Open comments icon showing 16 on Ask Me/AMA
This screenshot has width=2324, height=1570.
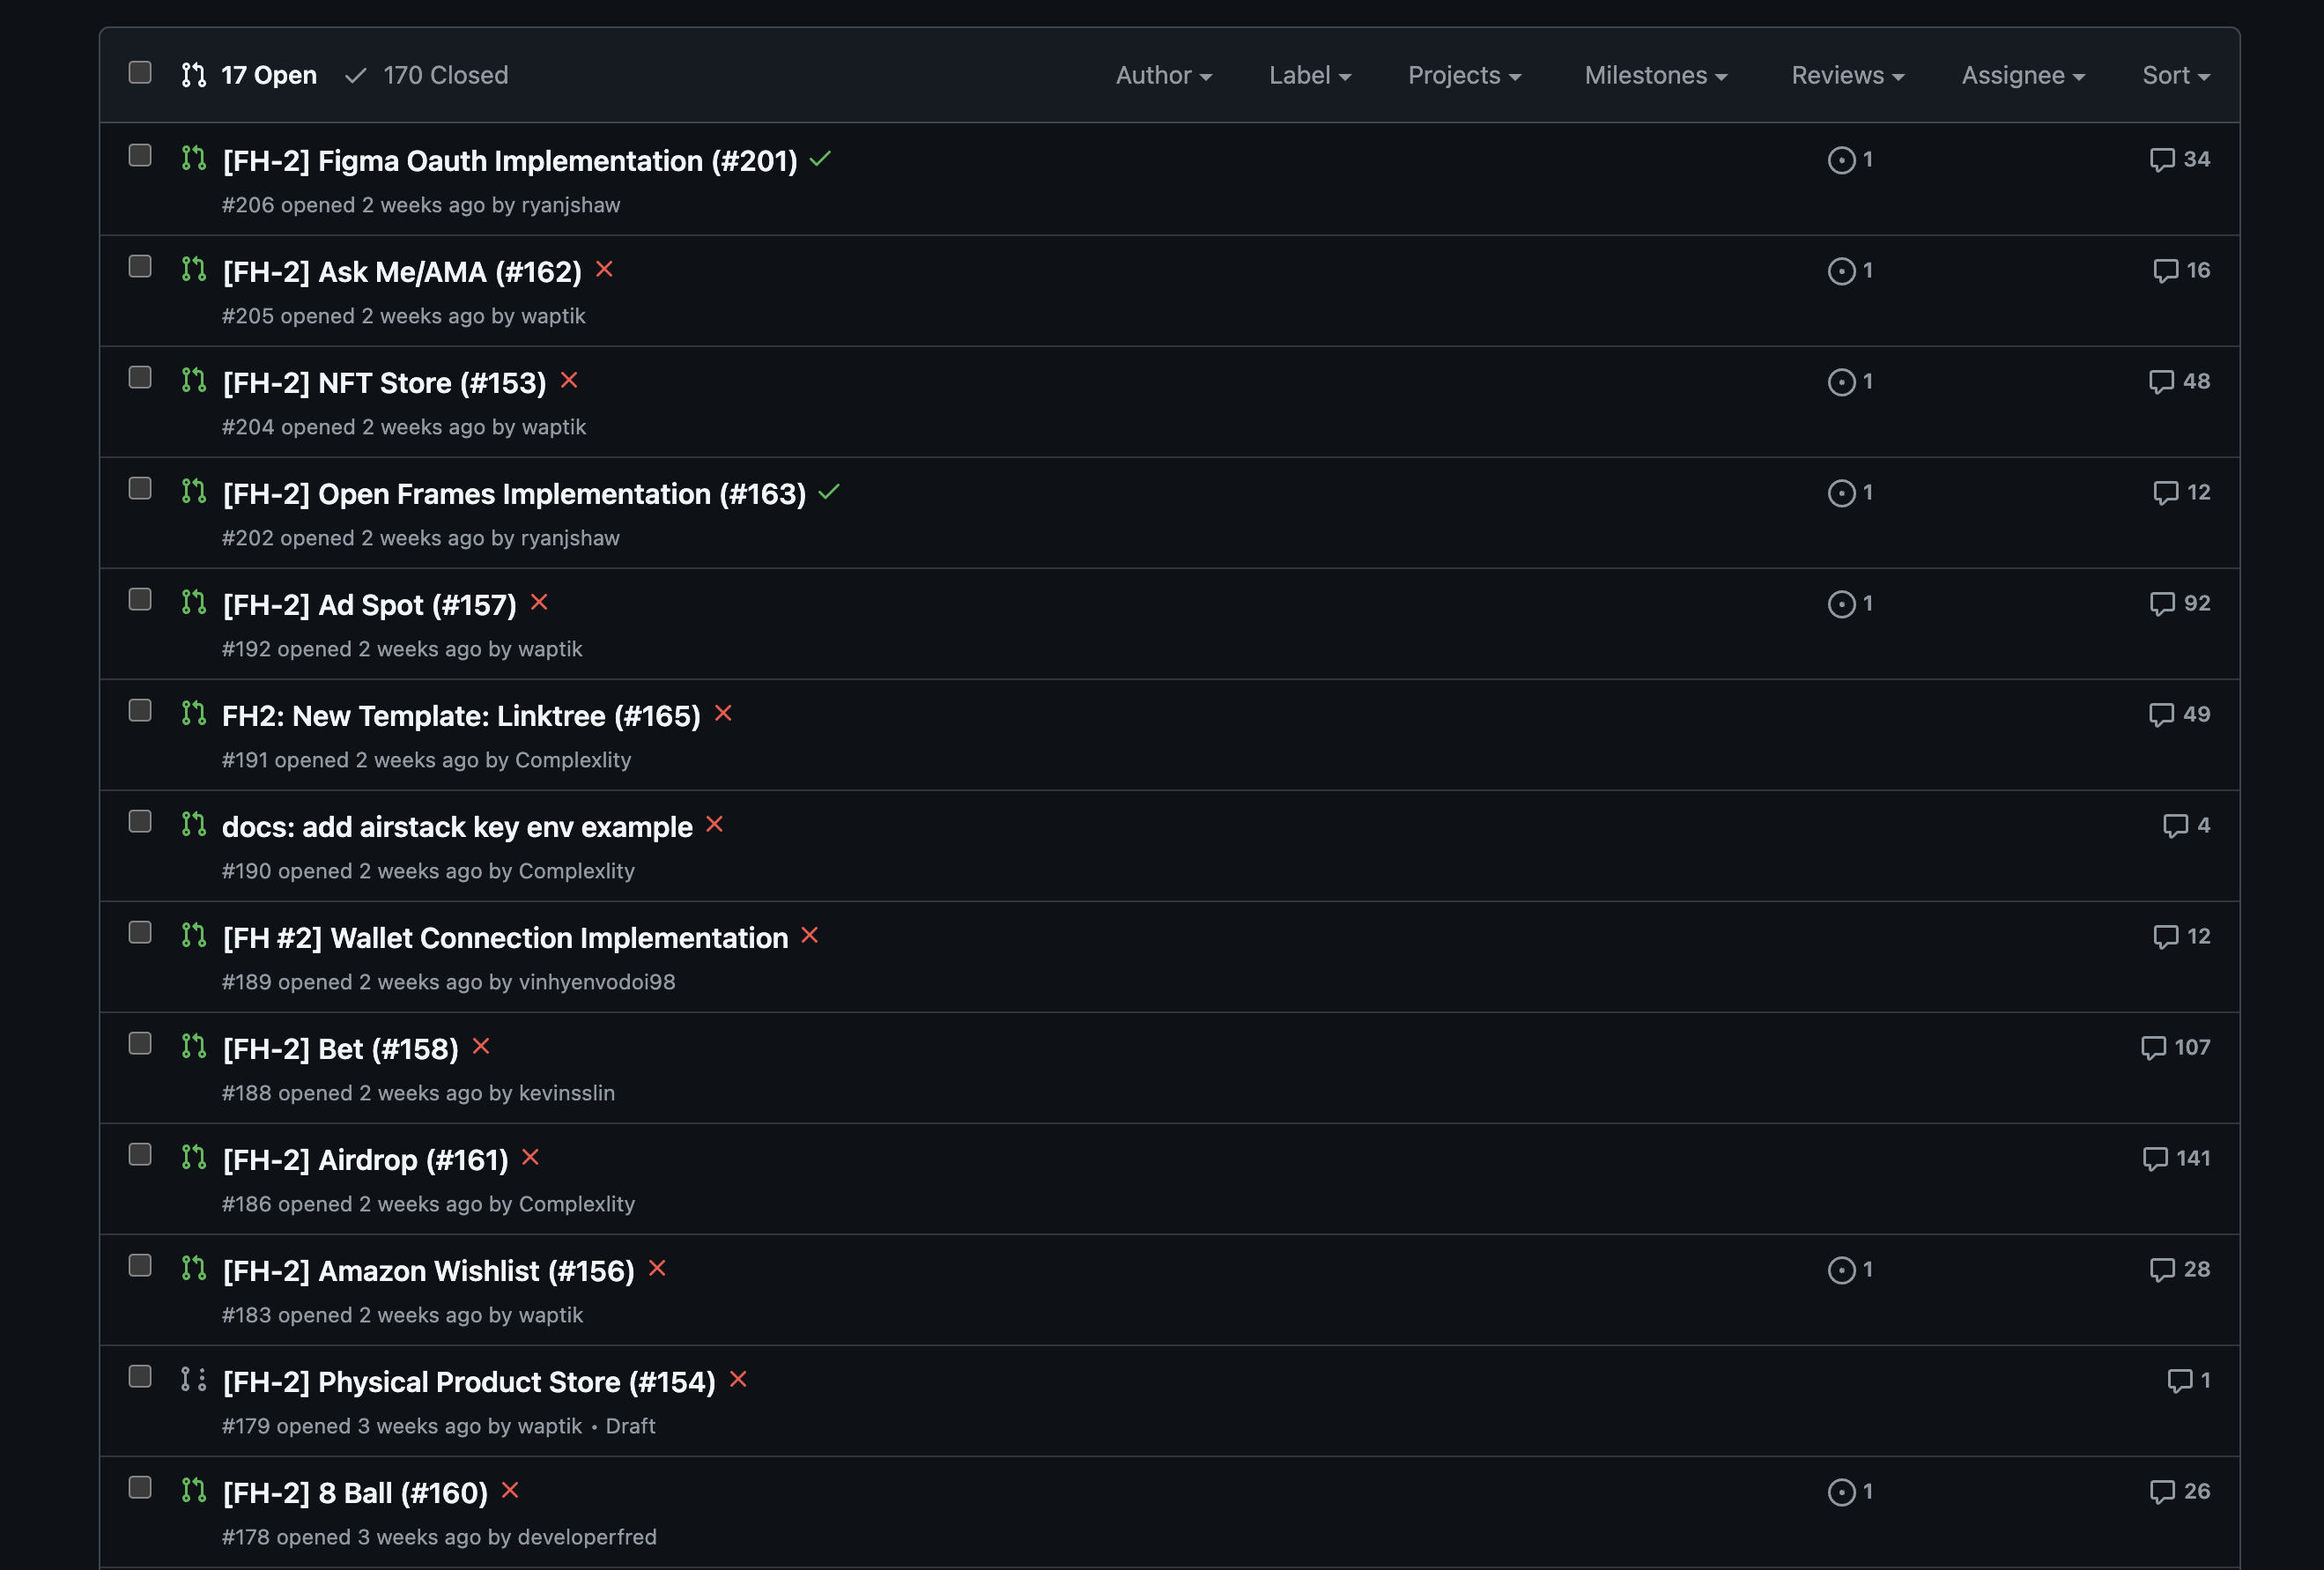(2182, 270)
